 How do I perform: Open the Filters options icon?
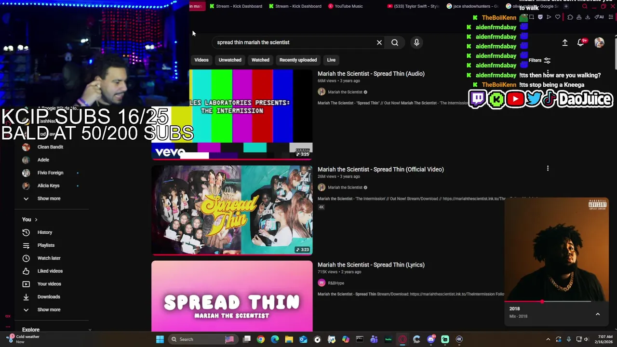(547, 61)
